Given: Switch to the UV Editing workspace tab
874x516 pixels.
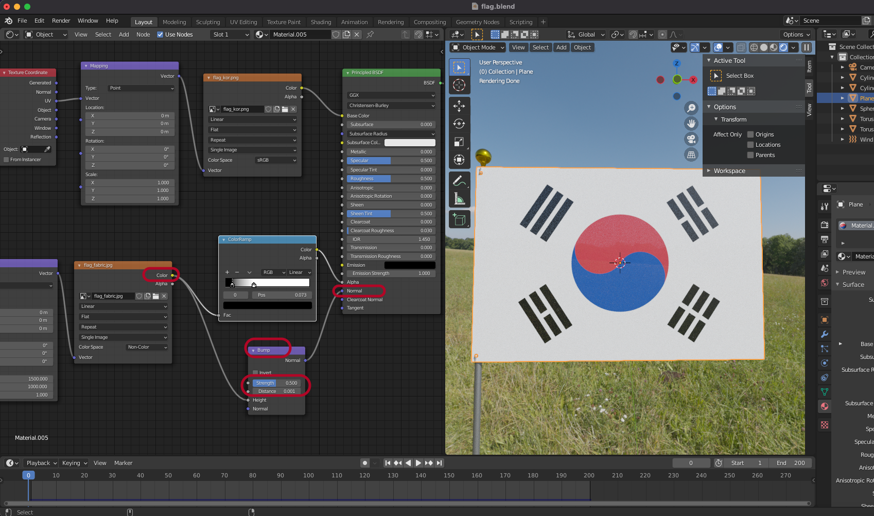Looking at the screenshot, I should 243,22.
